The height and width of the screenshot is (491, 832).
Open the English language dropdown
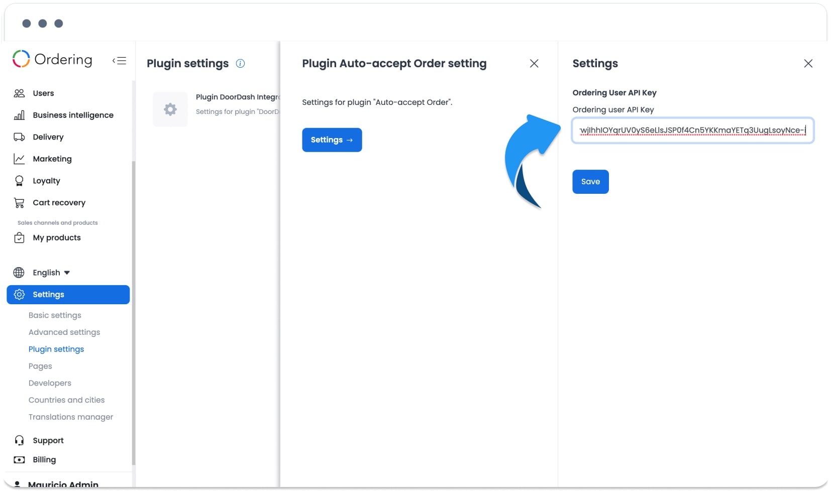(x=51, y=273)
